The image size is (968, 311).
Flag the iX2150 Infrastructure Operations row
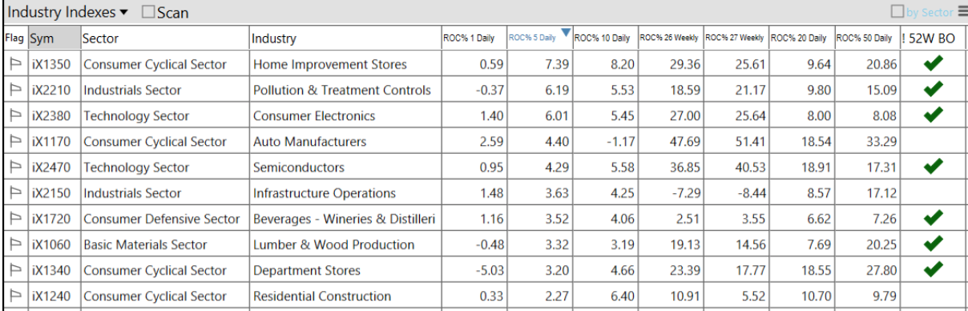point(14,192)
